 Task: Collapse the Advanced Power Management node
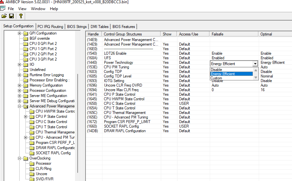pyautogui.click(x=19, y=106)
